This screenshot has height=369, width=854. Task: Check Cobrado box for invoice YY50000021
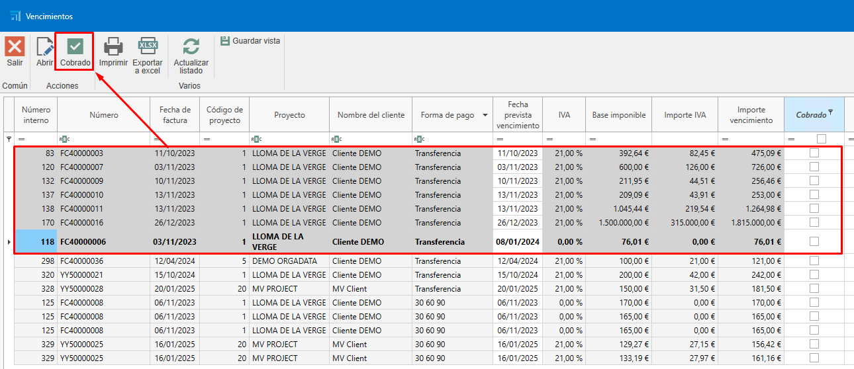click(x=814, y=274)
